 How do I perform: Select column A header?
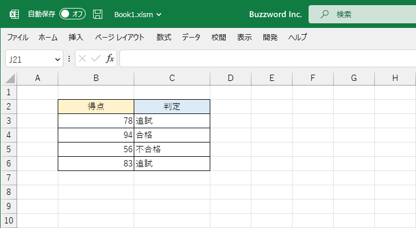(37, 78)
